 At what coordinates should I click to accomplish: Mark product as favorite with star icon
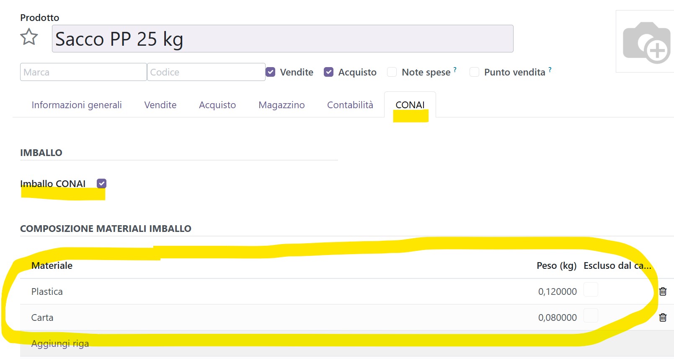29,37
